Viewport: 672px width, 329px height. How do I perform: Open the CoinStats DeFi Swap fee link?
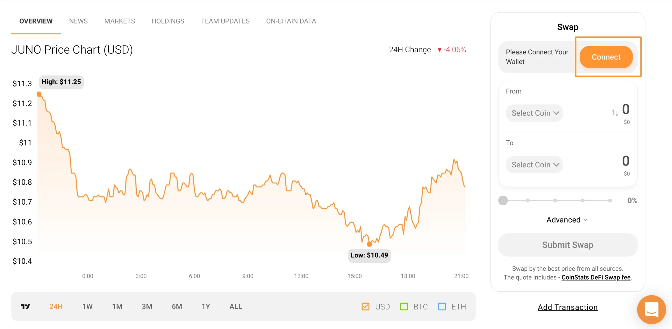pos(596,277)
